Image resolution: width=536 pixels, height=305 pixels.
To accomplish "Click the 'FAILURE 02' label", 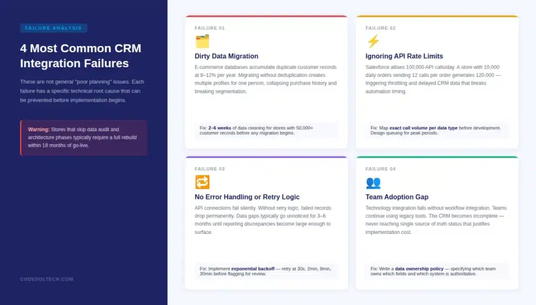I will click(x=381, y=28).
